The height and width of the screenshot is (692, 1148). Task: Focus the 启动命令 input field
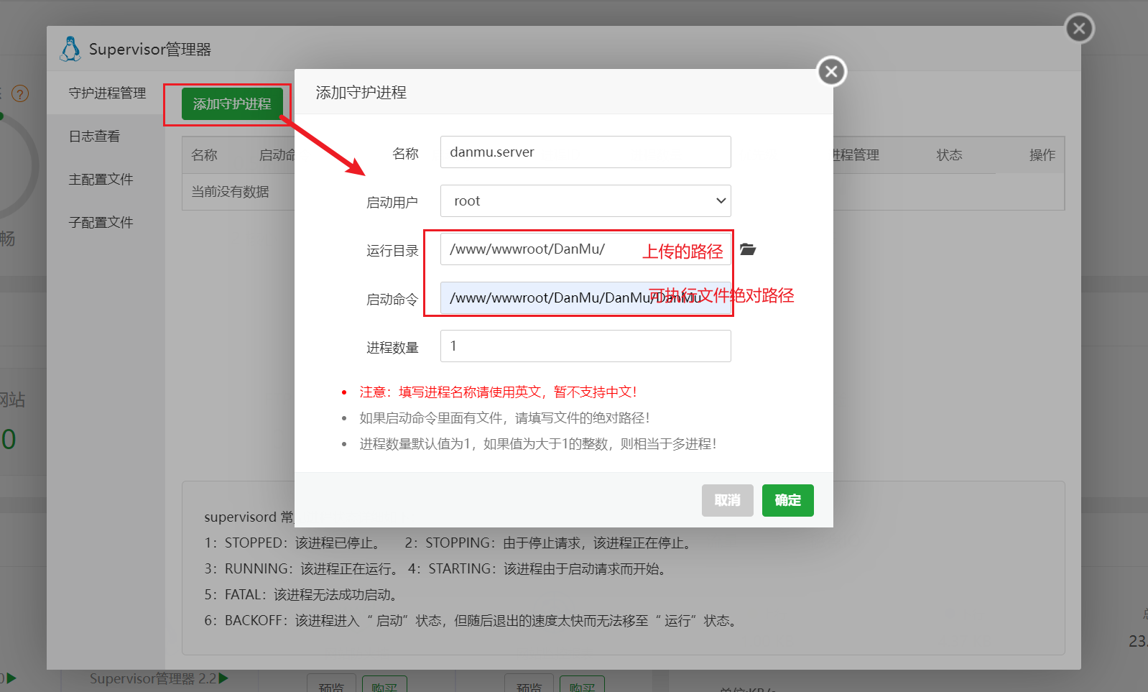[585, 297]
